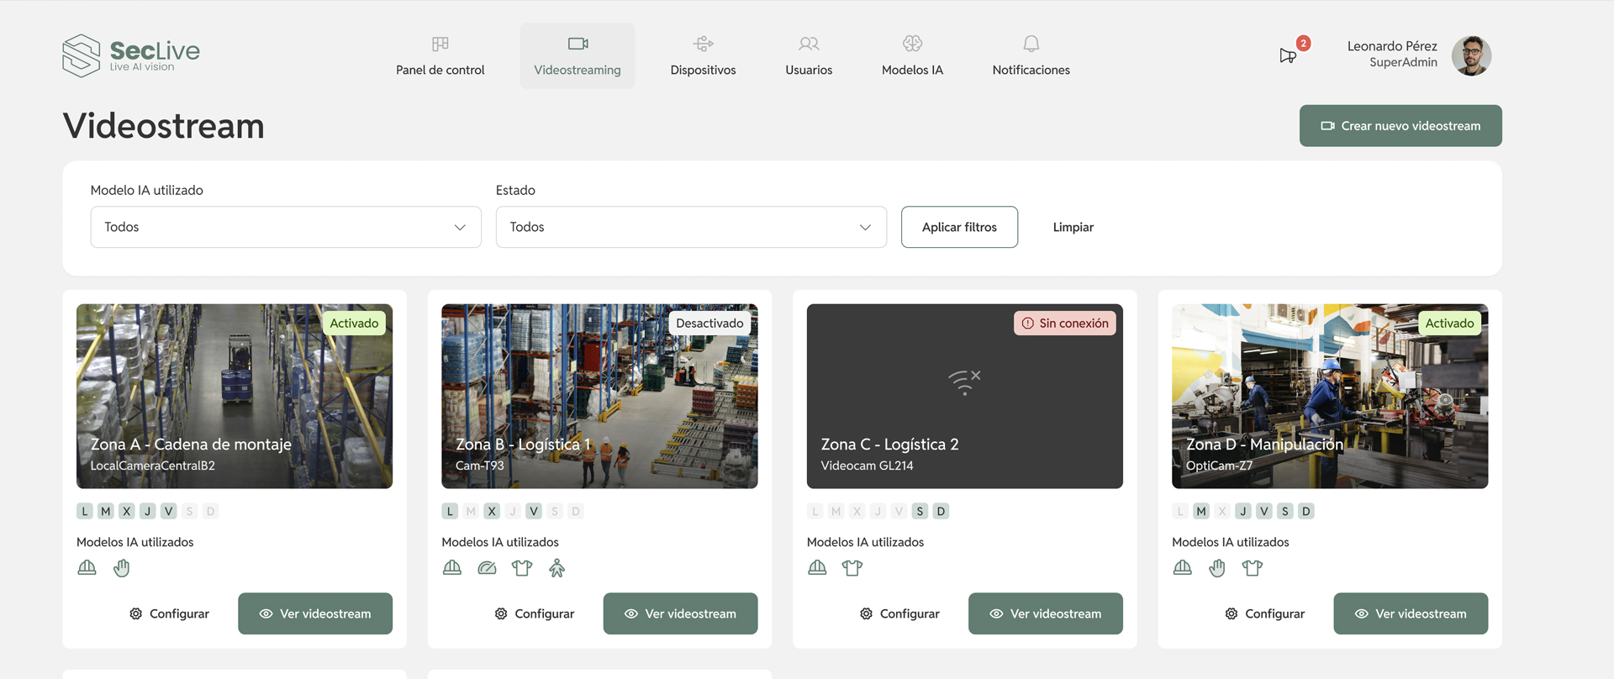Open the Zona B - Logística 1 thumbnail
Screen dimensions: 1614x679
(599, 396)
